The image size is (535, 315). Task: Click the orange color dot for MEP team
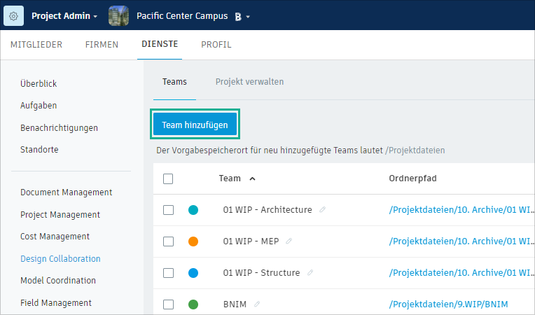(x=193, y=241)
